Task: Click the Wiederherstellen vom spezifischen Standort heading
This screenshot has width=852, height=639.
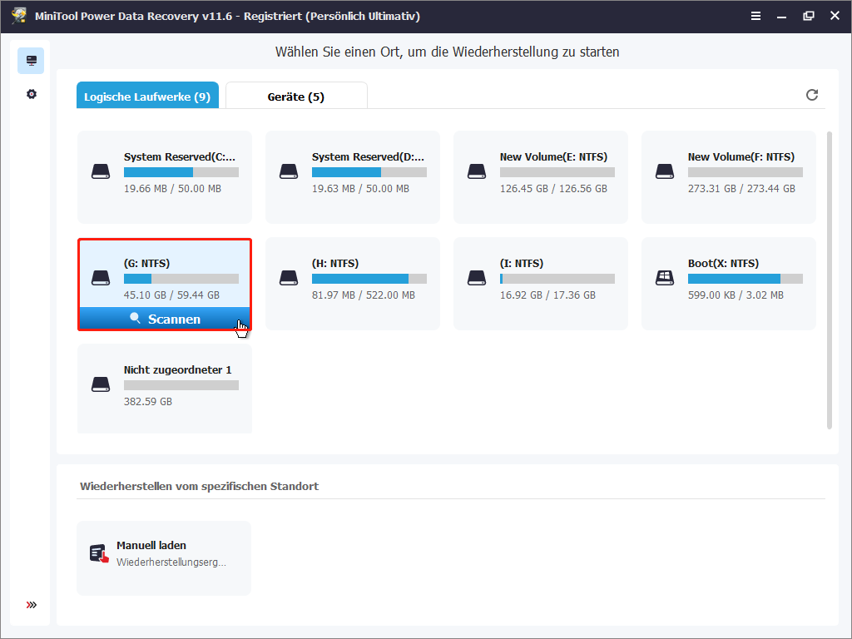Action: click(x=200, y=486)
